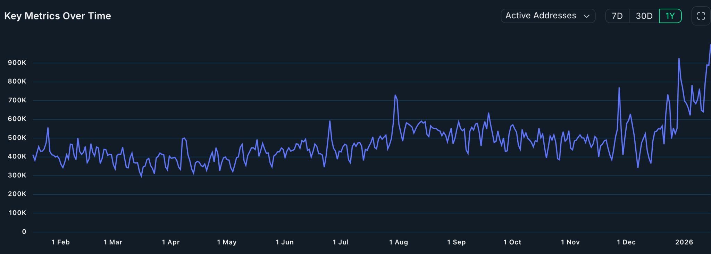This screenshot has width=711, height=254.
Task: Click the 0 baseline y-axis label
Action: (24, 232)
